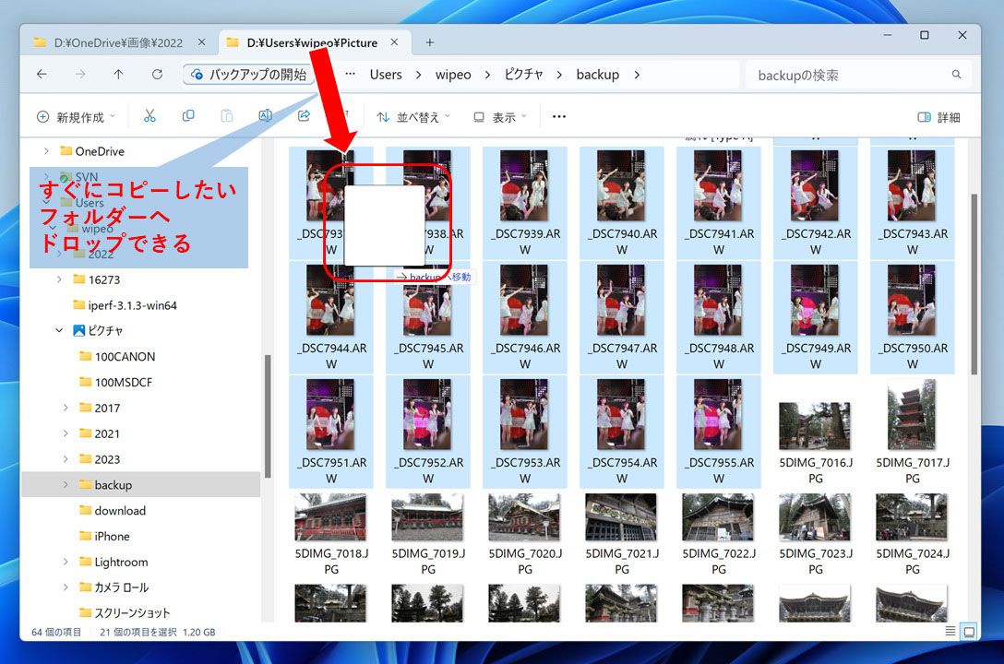Expand the chevron after ピクチャ in the address bar
Screen dimensions: 1004x664
[559, 75]
